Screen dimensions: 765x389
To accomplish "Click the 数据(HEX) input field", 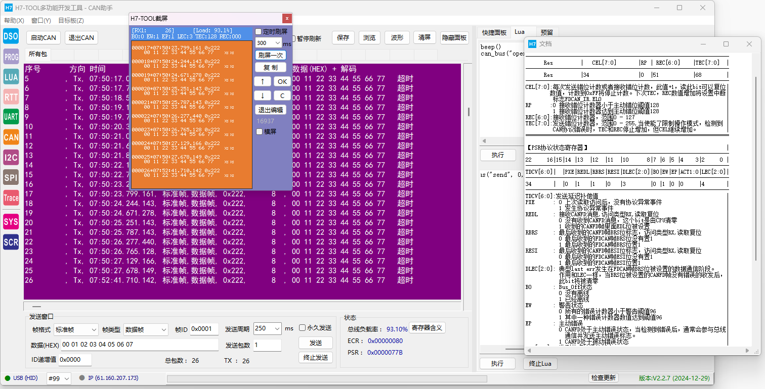I will pos(139,345).
